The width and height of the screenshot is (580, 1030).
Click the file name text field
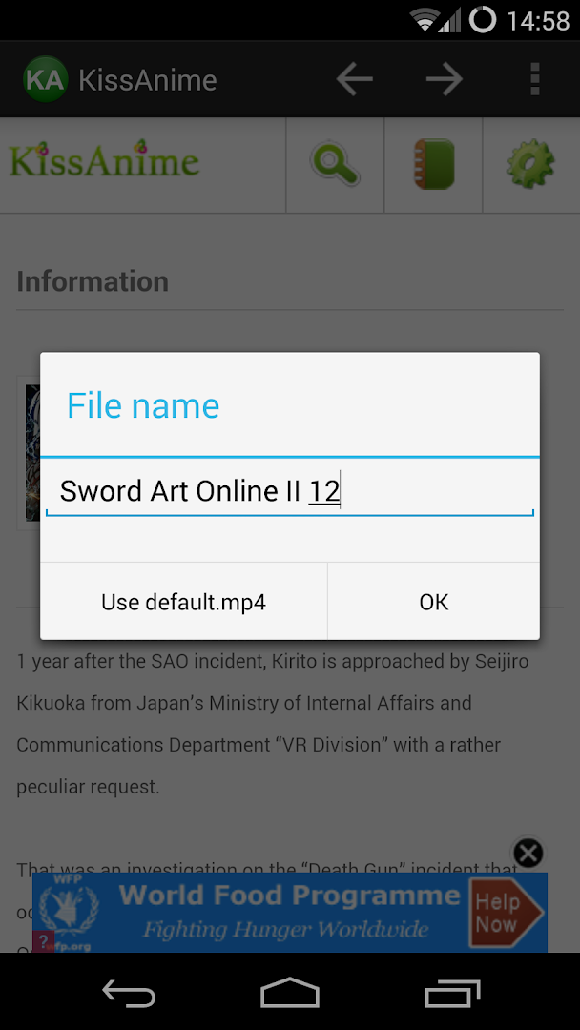click(289, 491)
